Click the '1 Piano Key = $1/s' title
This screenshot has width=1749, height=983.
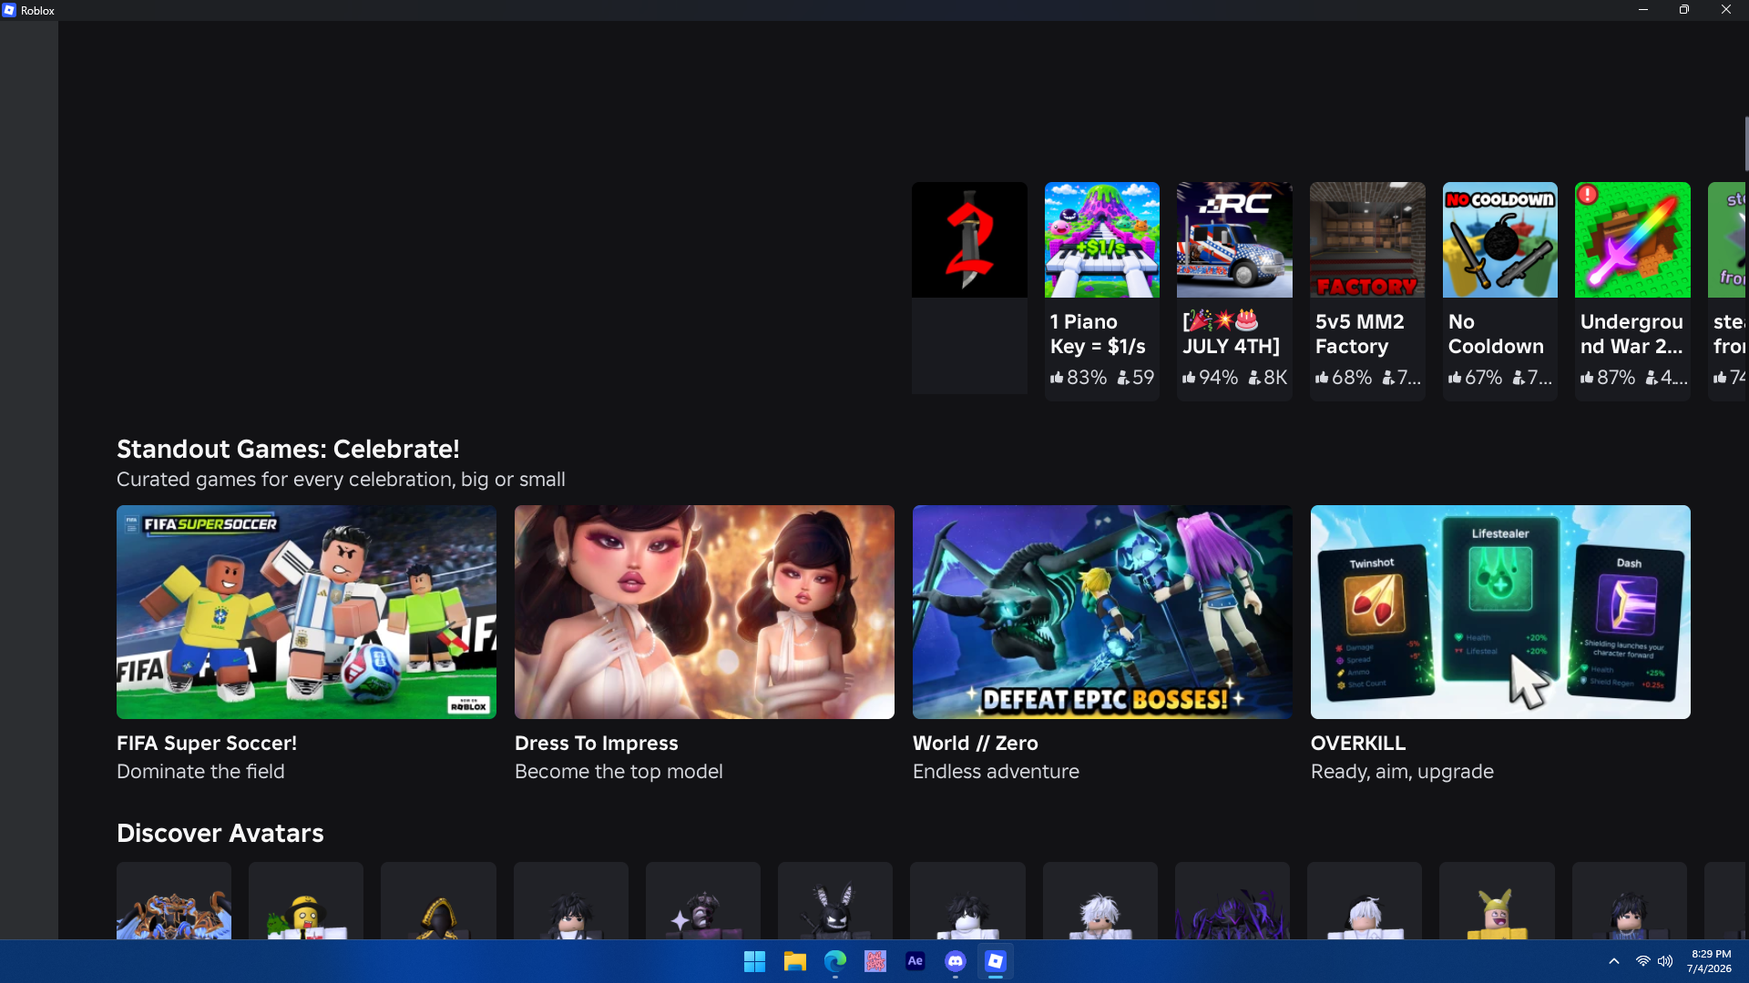click(x=1098, y=334)
